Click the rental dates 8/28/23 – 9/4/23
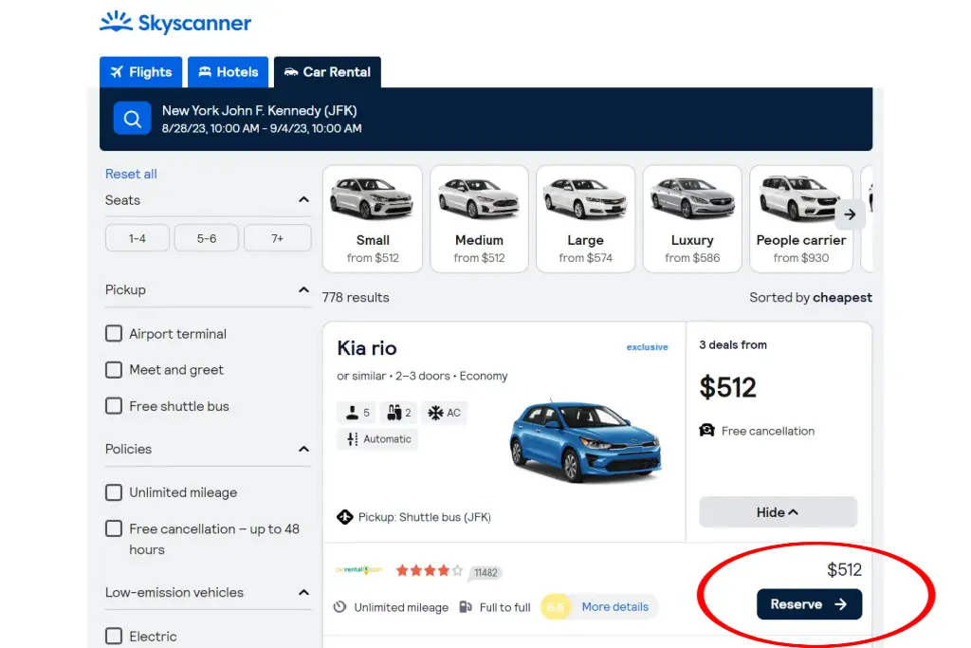Viewport: 971px width, 648px height. pyautogui.click(x=262, y=129)
